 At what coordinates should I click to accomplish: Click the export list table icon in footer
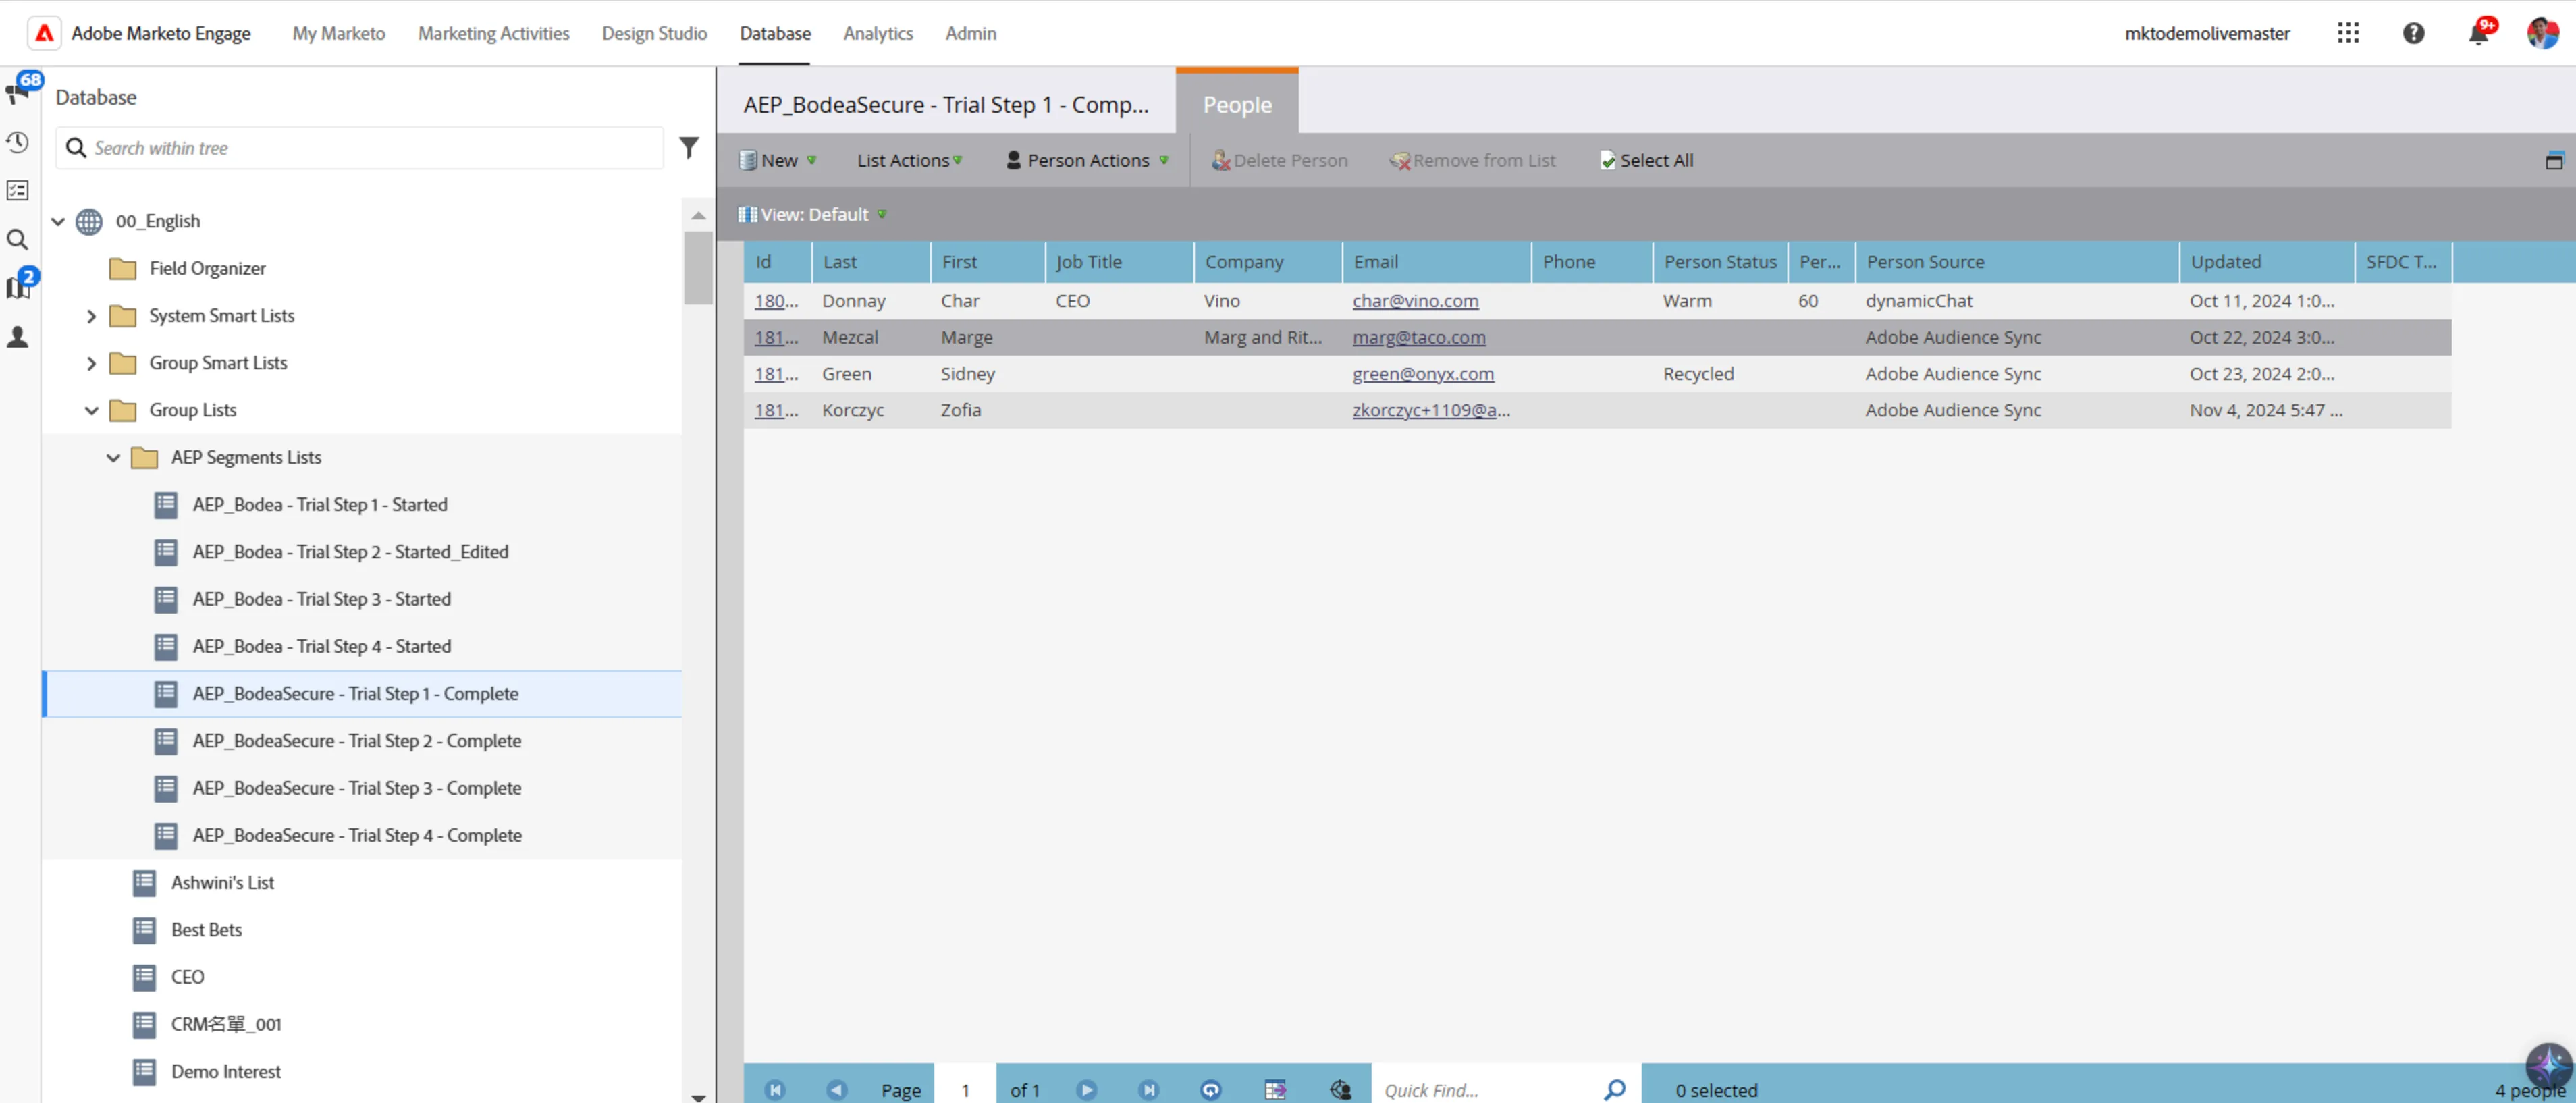coord(1275,1089)
